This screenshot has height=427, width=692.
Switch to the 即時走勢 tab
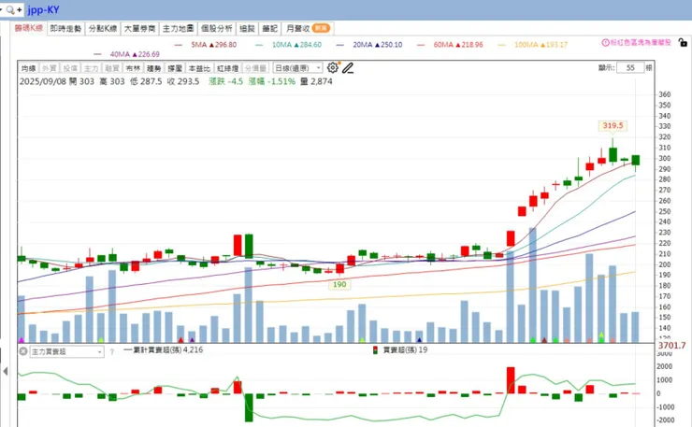click(x=65, y=29)
